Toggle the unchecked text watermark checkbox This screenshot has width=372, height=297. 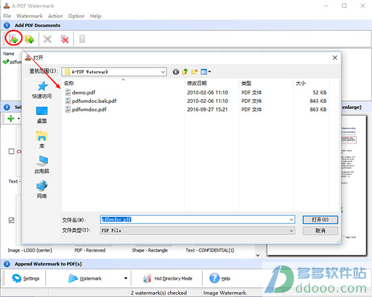[x=11, y=151]
